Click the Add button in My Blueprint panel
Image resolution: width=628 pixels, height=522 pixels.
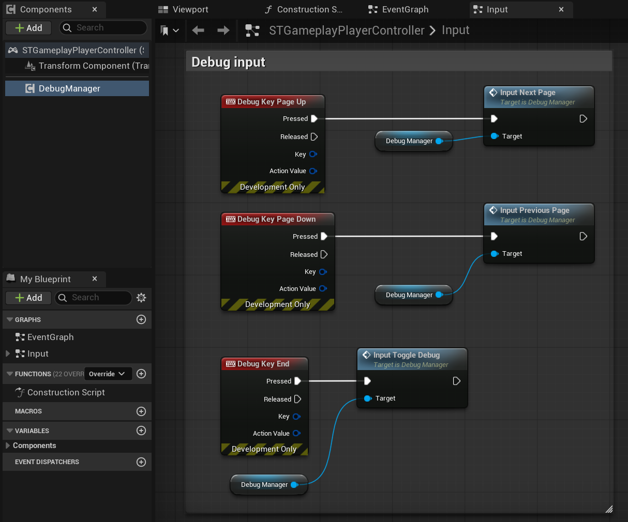point(28,298)
